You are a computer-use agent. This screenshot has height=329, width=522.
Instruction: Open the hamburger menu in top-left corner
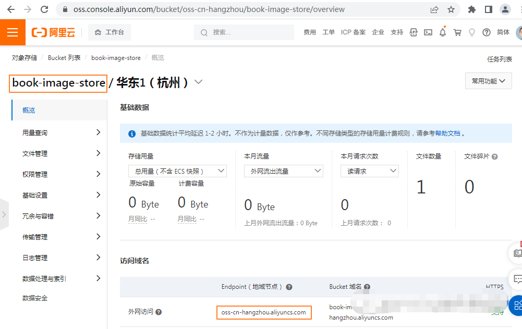point(13,32)
